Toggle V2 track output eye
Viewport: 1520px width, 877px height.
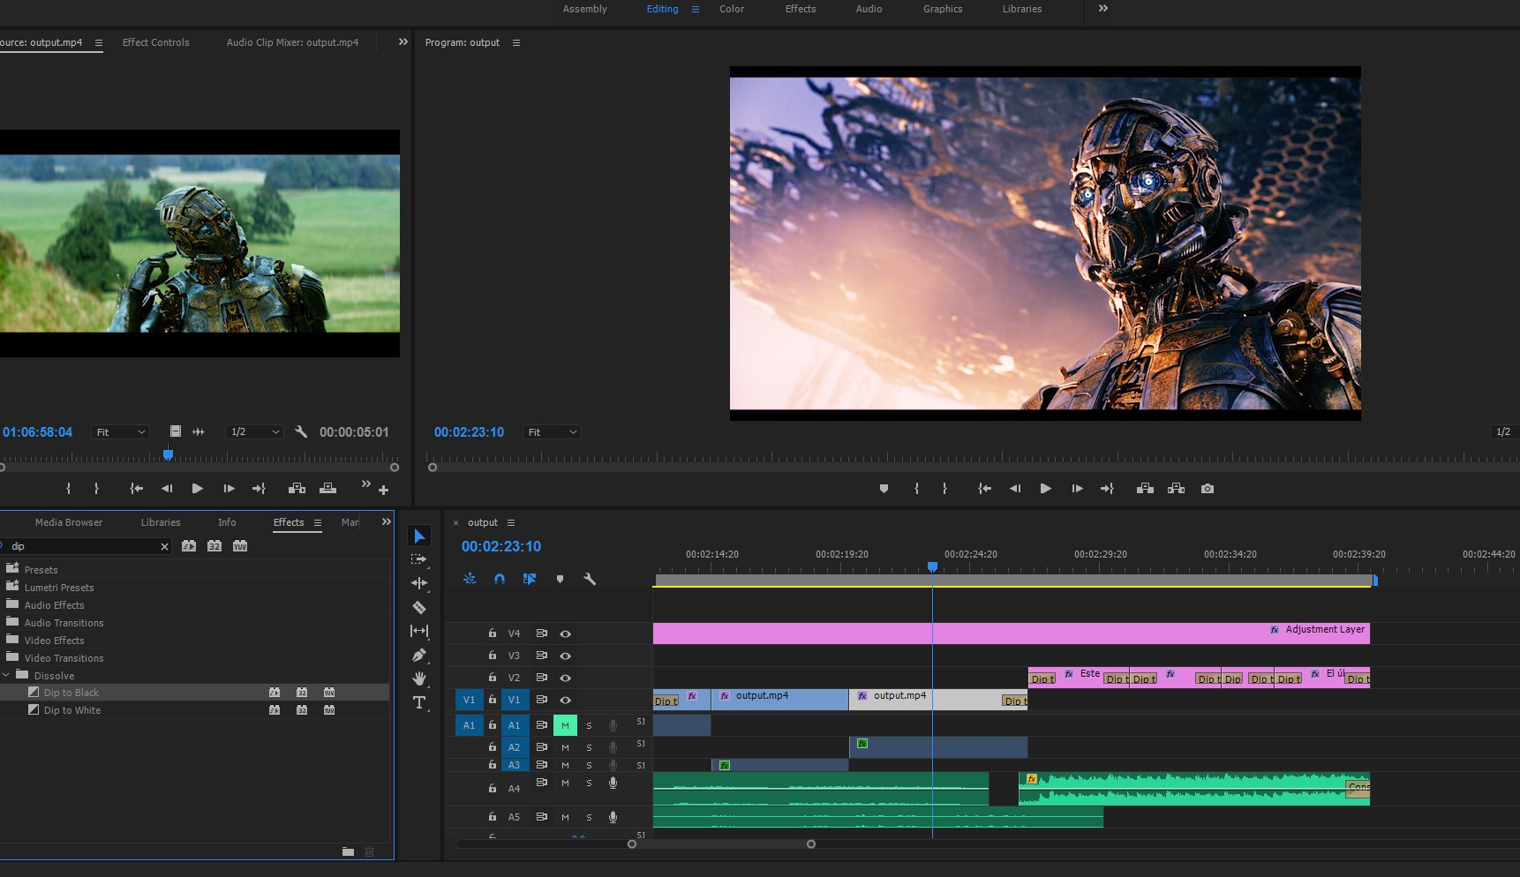(566, 678)
